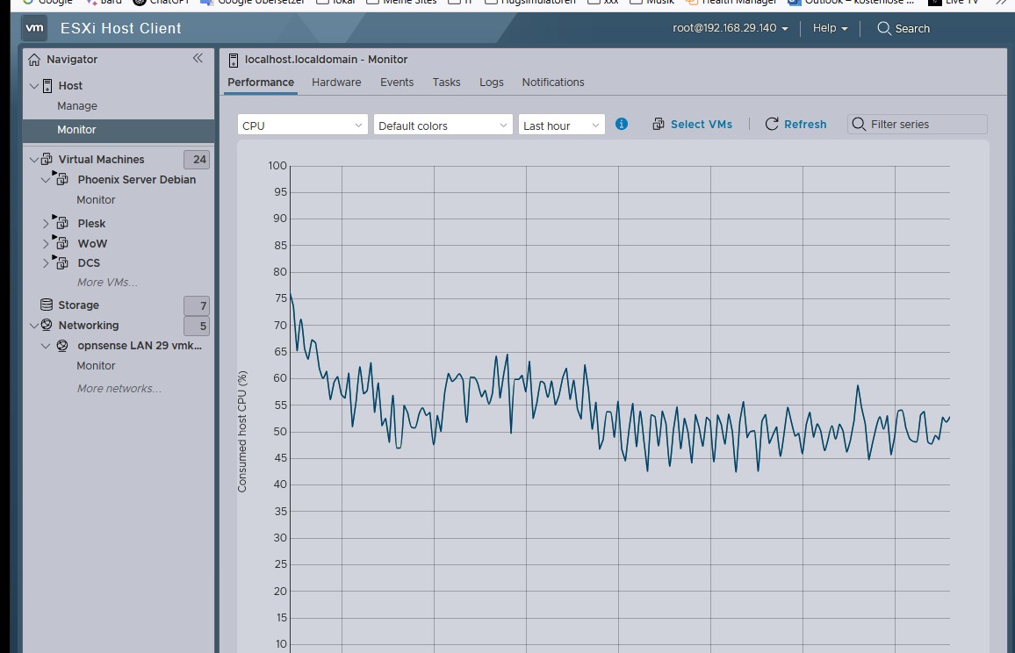
Task: Switch to the Logs tab
Action: 492,82
